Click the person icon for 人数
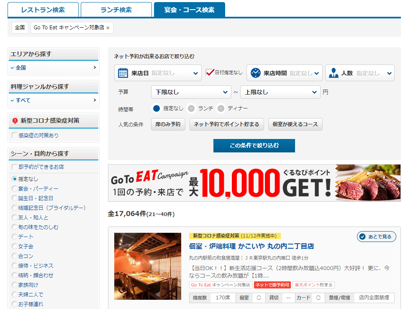This screenshot has width=403, height=309. pos(334,73)
